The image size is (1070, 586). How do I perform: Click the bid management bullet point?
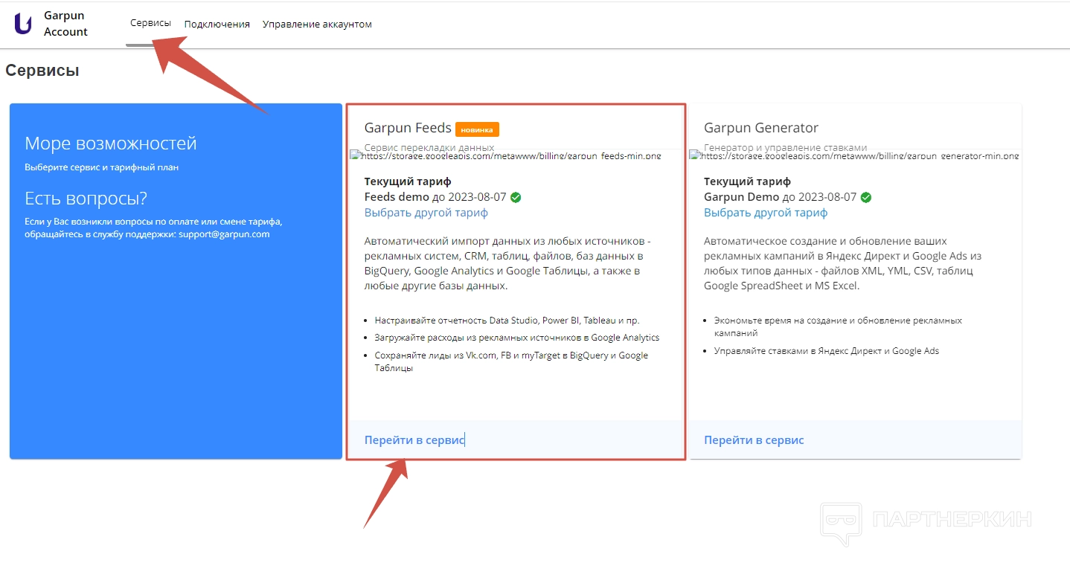[x=826, y=351]
